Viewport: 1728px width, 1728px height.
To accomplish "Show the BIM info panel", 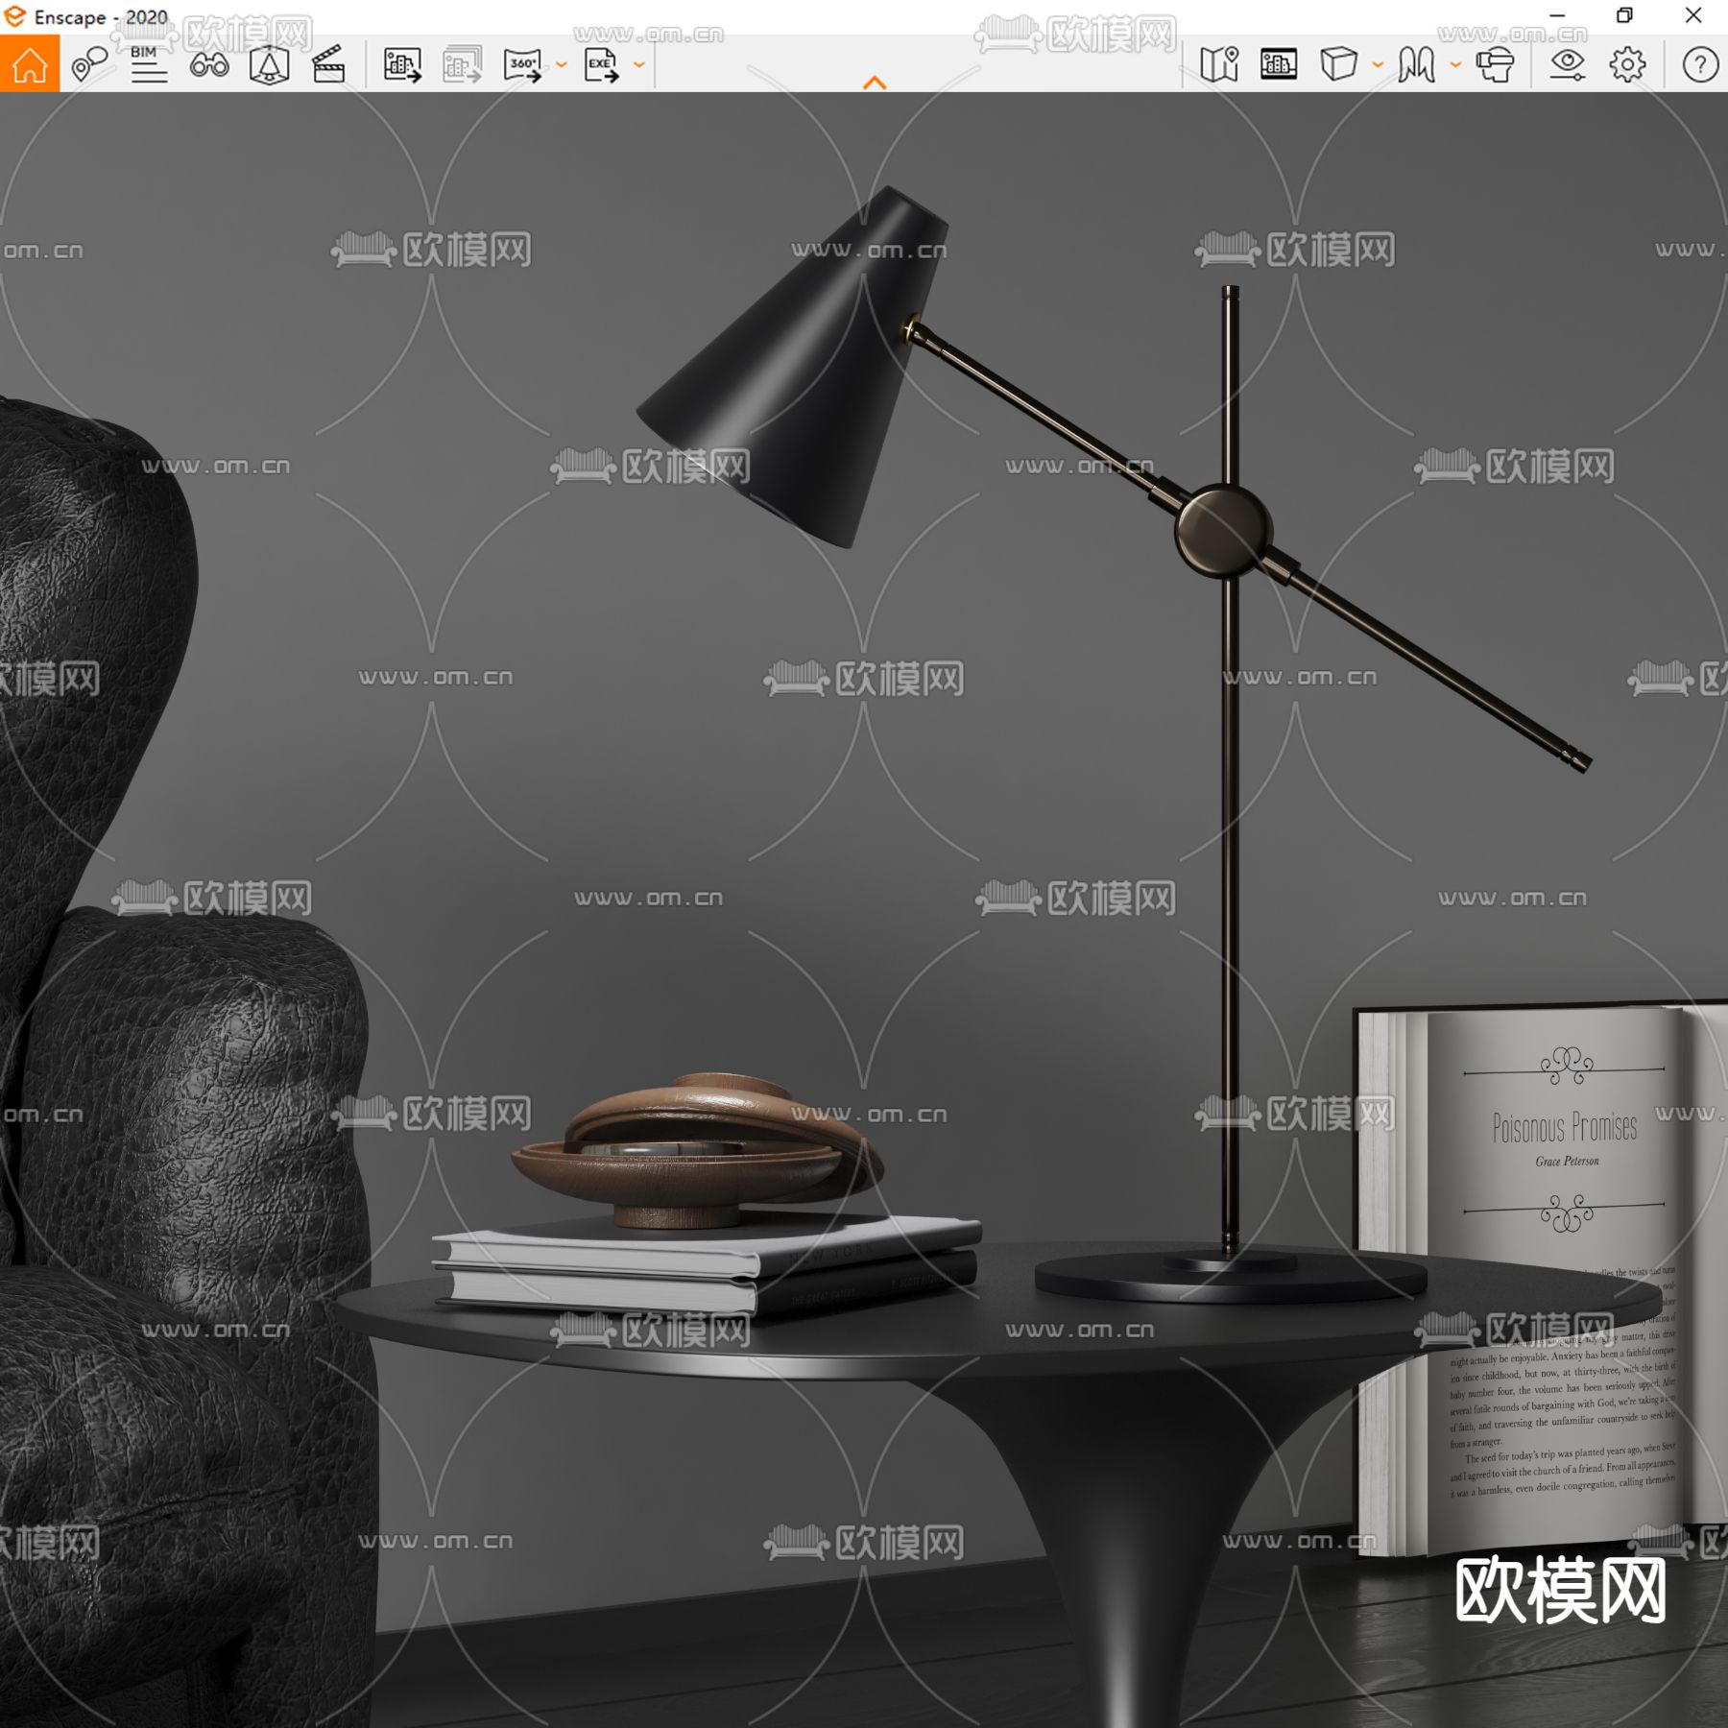I will 149,64.
